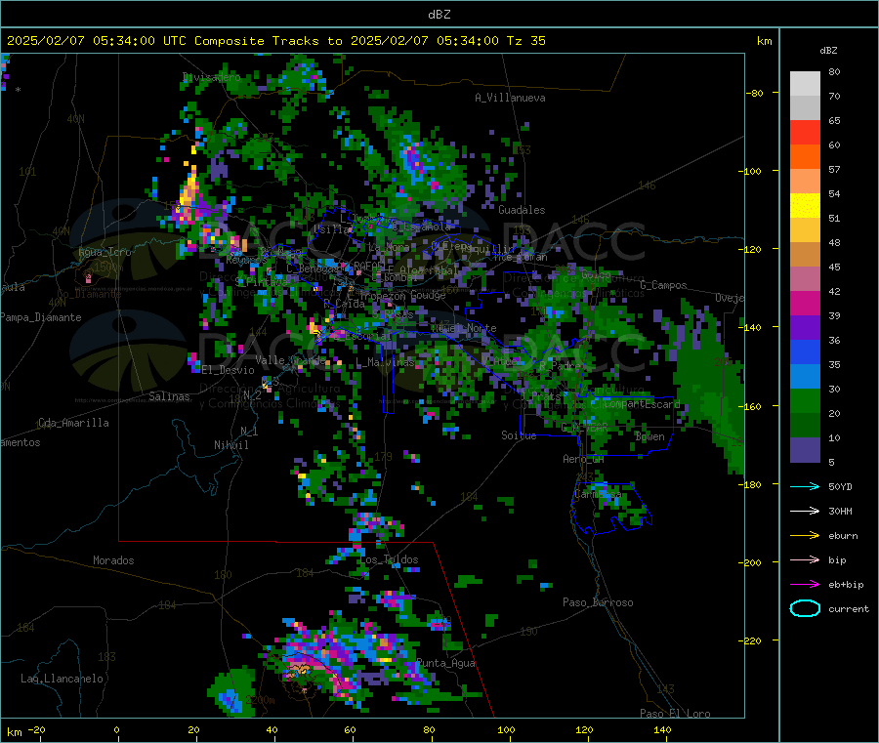Pick the dark orange 57–60 dBZ swatch
Image resolution: width=879 pixels, height=743 pixels.
click(805, 157)
